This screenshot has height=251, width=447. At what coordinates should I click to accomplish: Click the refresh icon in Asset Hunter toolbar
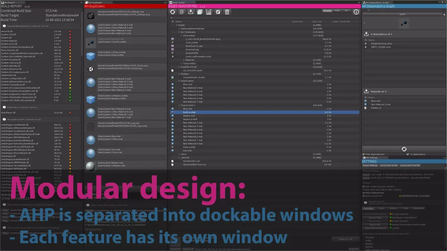coord(173,12)
